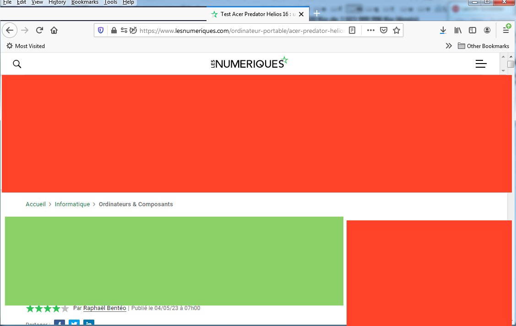Click the address bar URL field
The height and width of the screenshot is (326, 516).
[x=242, y=31]
